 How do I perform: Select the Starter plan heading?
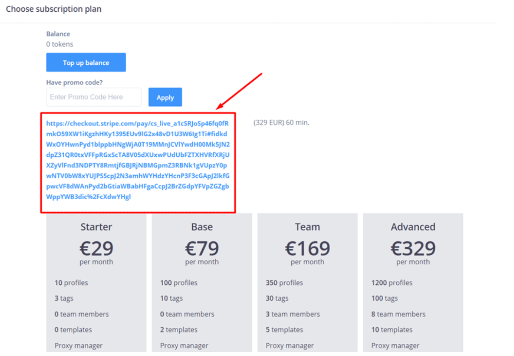pyautogui.click(x=96, y=227)
